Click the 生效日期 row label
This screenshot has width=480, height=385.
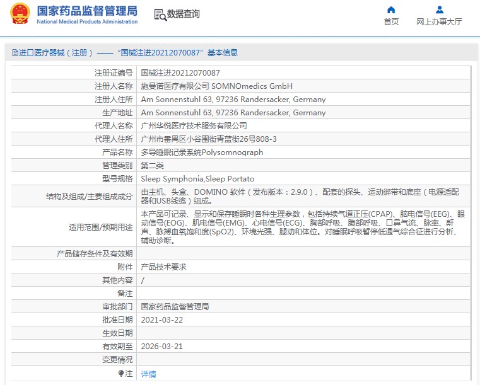(117, 333)
